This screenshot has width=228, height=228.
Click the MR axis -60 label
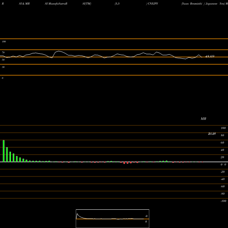tap(223, 187)
